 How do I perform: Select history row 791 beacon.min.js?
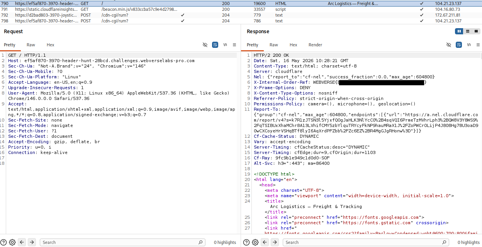point(241,9)
